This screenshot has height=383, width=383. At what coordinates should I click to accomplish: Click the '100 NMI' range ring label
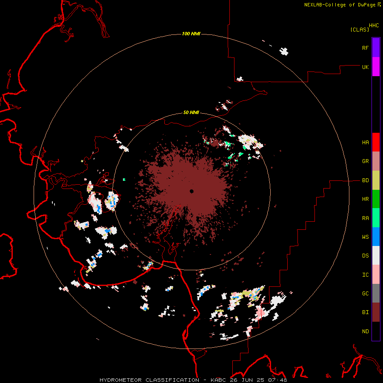click(x=191, y=34)
